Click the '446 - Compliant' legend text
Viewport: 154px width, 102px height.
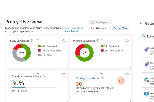point(49,46)
